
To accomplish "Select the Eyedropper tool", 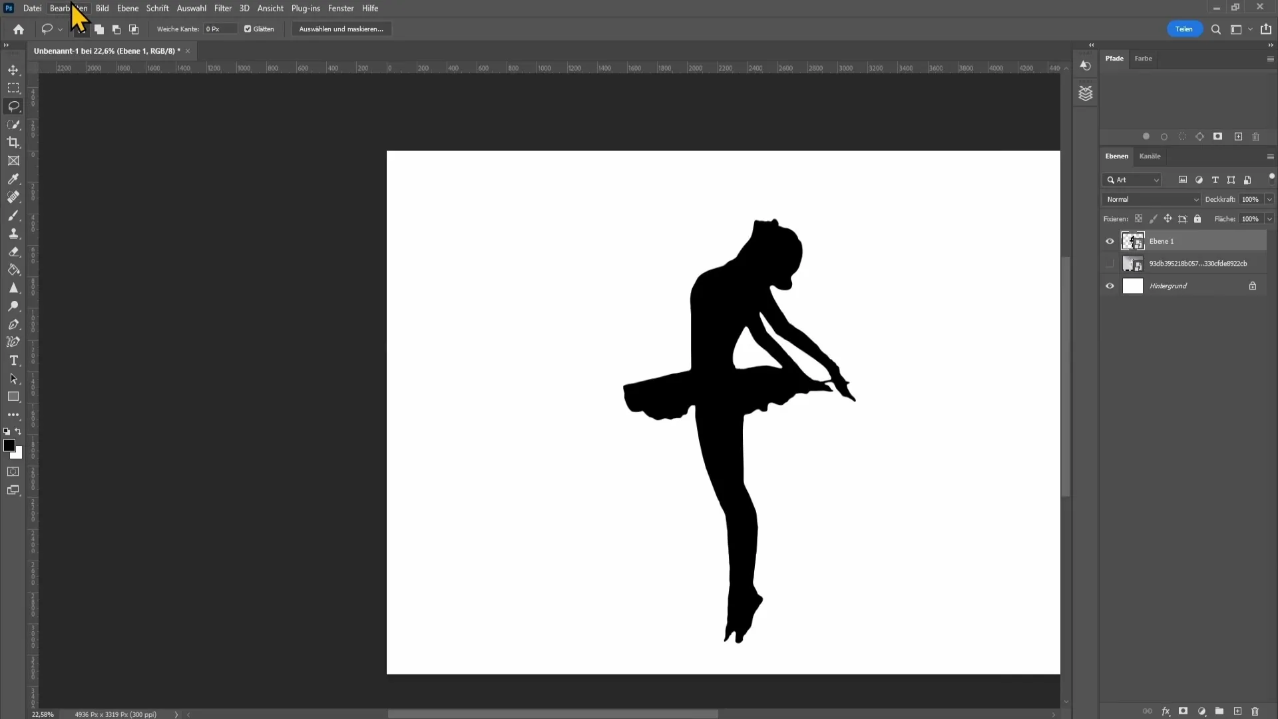I will 13,179.
